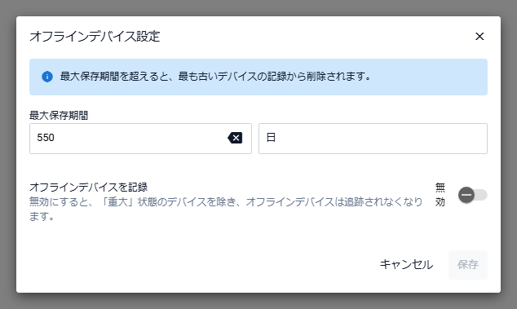The width and height of the screenshot is (517, 309).
Task: Enable the オフラインデバイスを記録 switch
Action: click(473, 195)
